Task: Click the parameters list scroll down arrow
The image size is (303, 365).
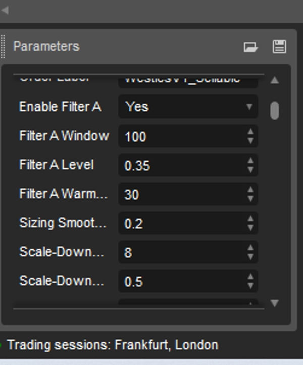Action: pyautogui.click(x=275, y=303)
